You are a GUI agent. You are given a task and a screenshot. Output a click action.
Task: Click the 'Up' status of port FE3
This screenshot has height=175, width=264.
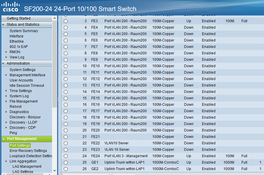pos(188,21)
